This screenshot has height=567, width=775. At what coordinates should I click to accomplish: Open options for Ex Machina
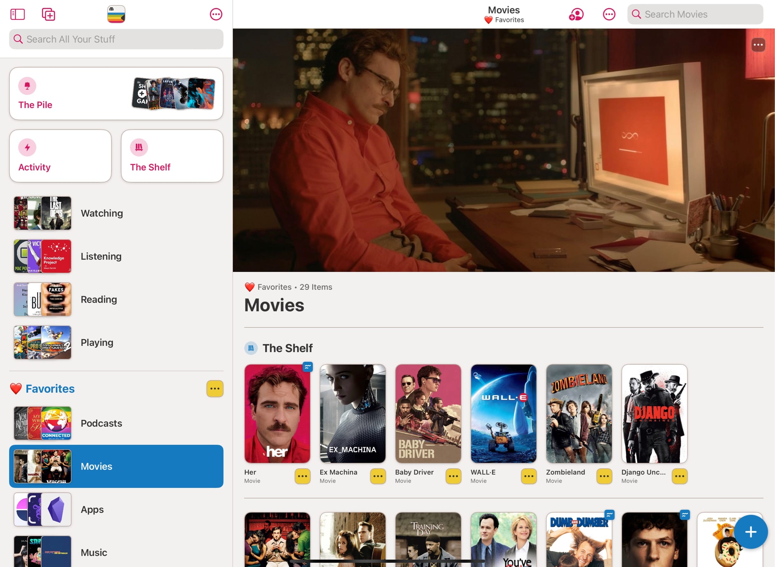[x=378, y=476]
